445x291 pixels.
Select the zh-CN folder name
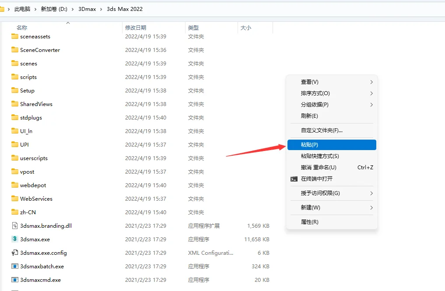[x=28, y=212]
